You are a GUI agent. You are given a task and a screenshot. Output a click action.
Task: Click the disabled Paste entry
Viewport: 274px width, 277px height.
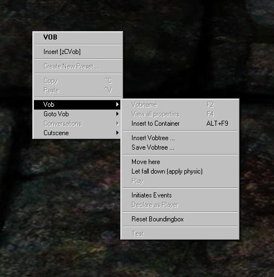77,90
